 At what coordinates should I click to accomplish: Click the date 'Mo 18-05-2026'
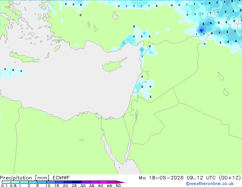pyautogui.click(x=161, y=178)
